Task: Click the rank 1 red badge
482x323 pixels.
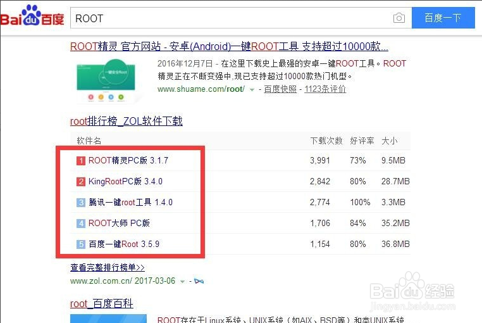Action: (80, 161)
